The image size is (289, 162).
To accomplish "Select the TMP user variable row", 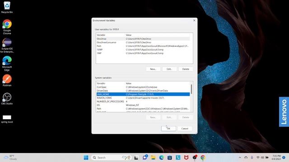I will [x=143, y=53].
